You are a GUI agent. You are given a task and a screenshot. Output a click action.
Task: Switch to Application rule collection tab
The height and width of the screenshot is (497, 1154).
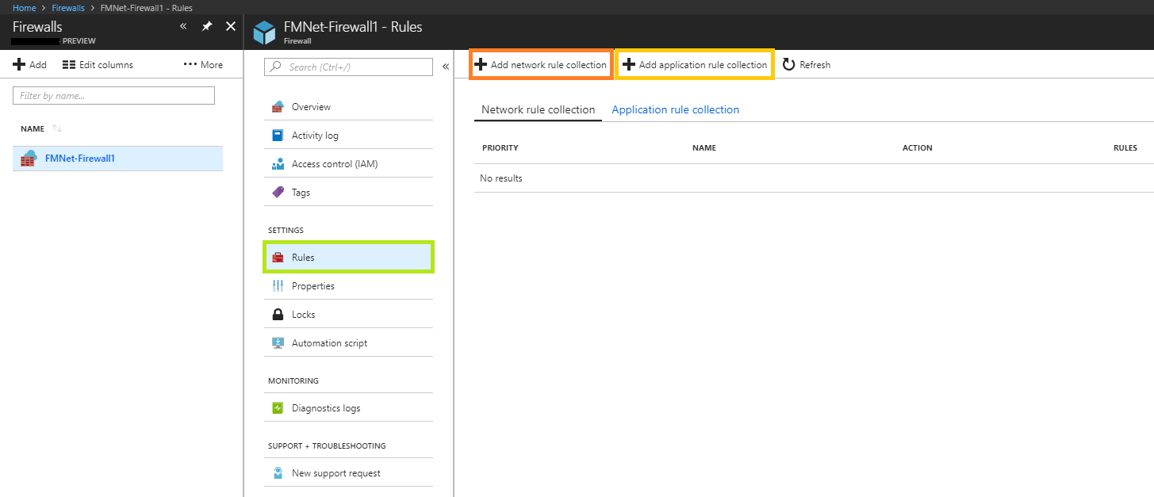pyautogui.click(x=676, y=110)
